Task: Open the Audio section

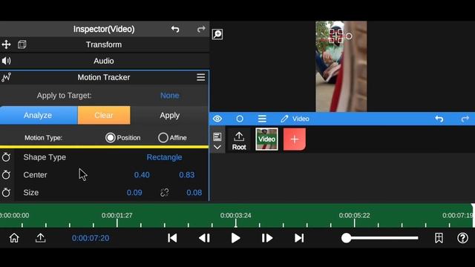Action: [104, 61]
